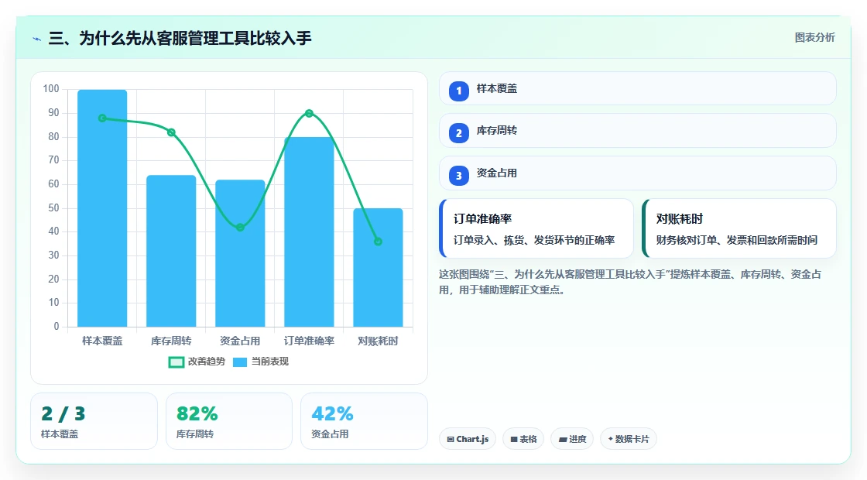Click the 资金占用 x-axis label
Image resolution: width=867 pixels, height=480 pixels.
(240, 341)
